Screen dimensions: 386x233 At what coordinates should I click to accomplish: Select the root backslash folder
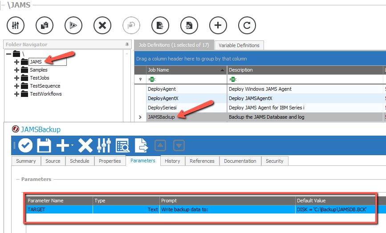(23, 53)
